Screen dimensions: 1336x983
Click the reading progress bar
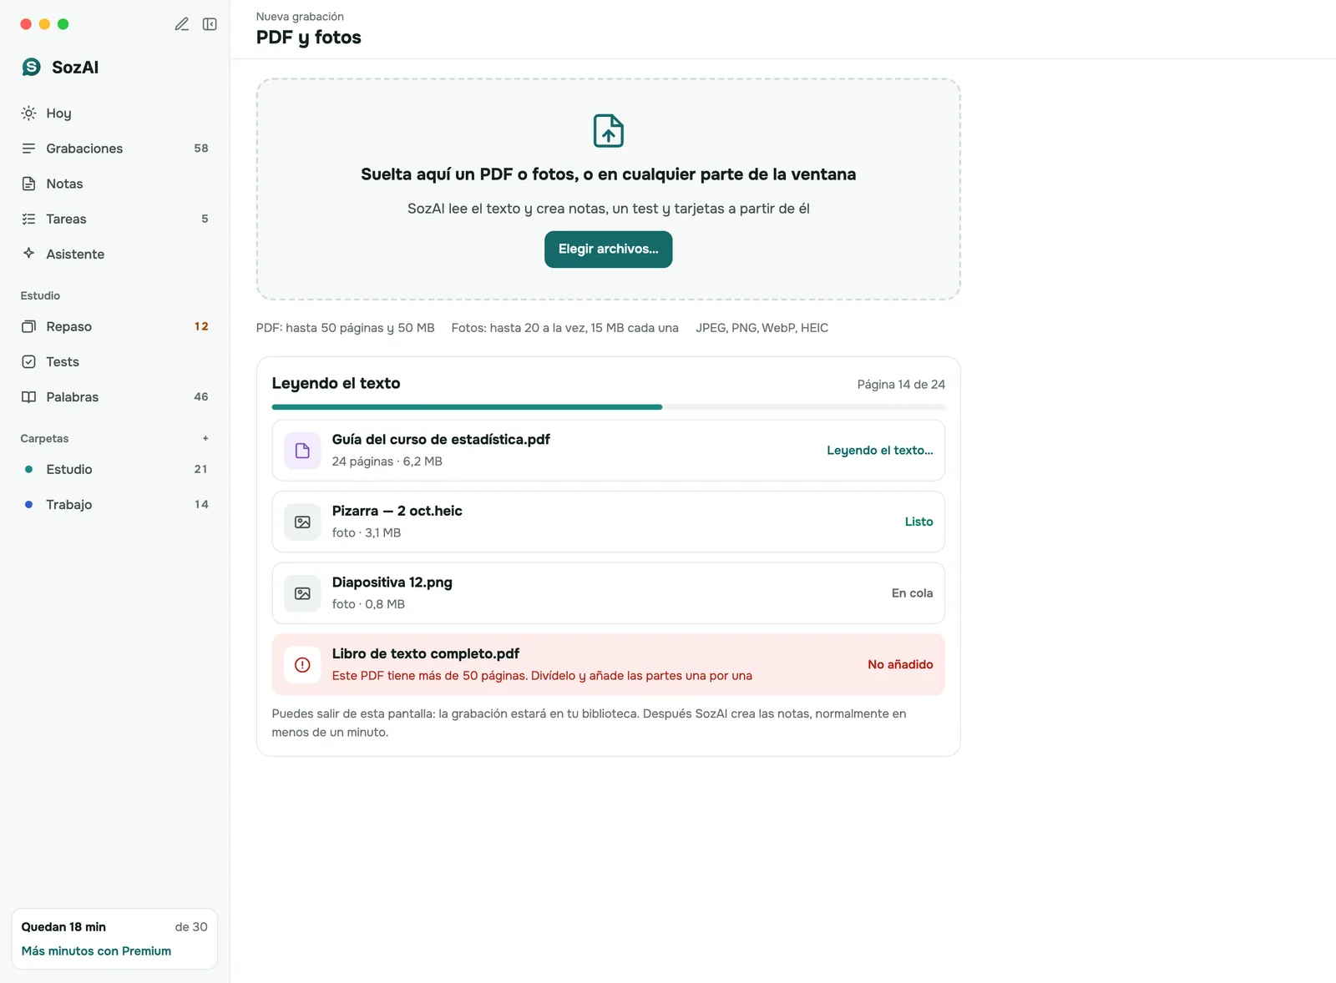609,407
